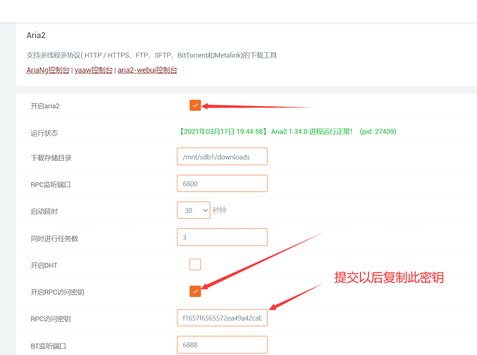
Task: Click the 秒钟 unit text
Action: pos(219,210)
